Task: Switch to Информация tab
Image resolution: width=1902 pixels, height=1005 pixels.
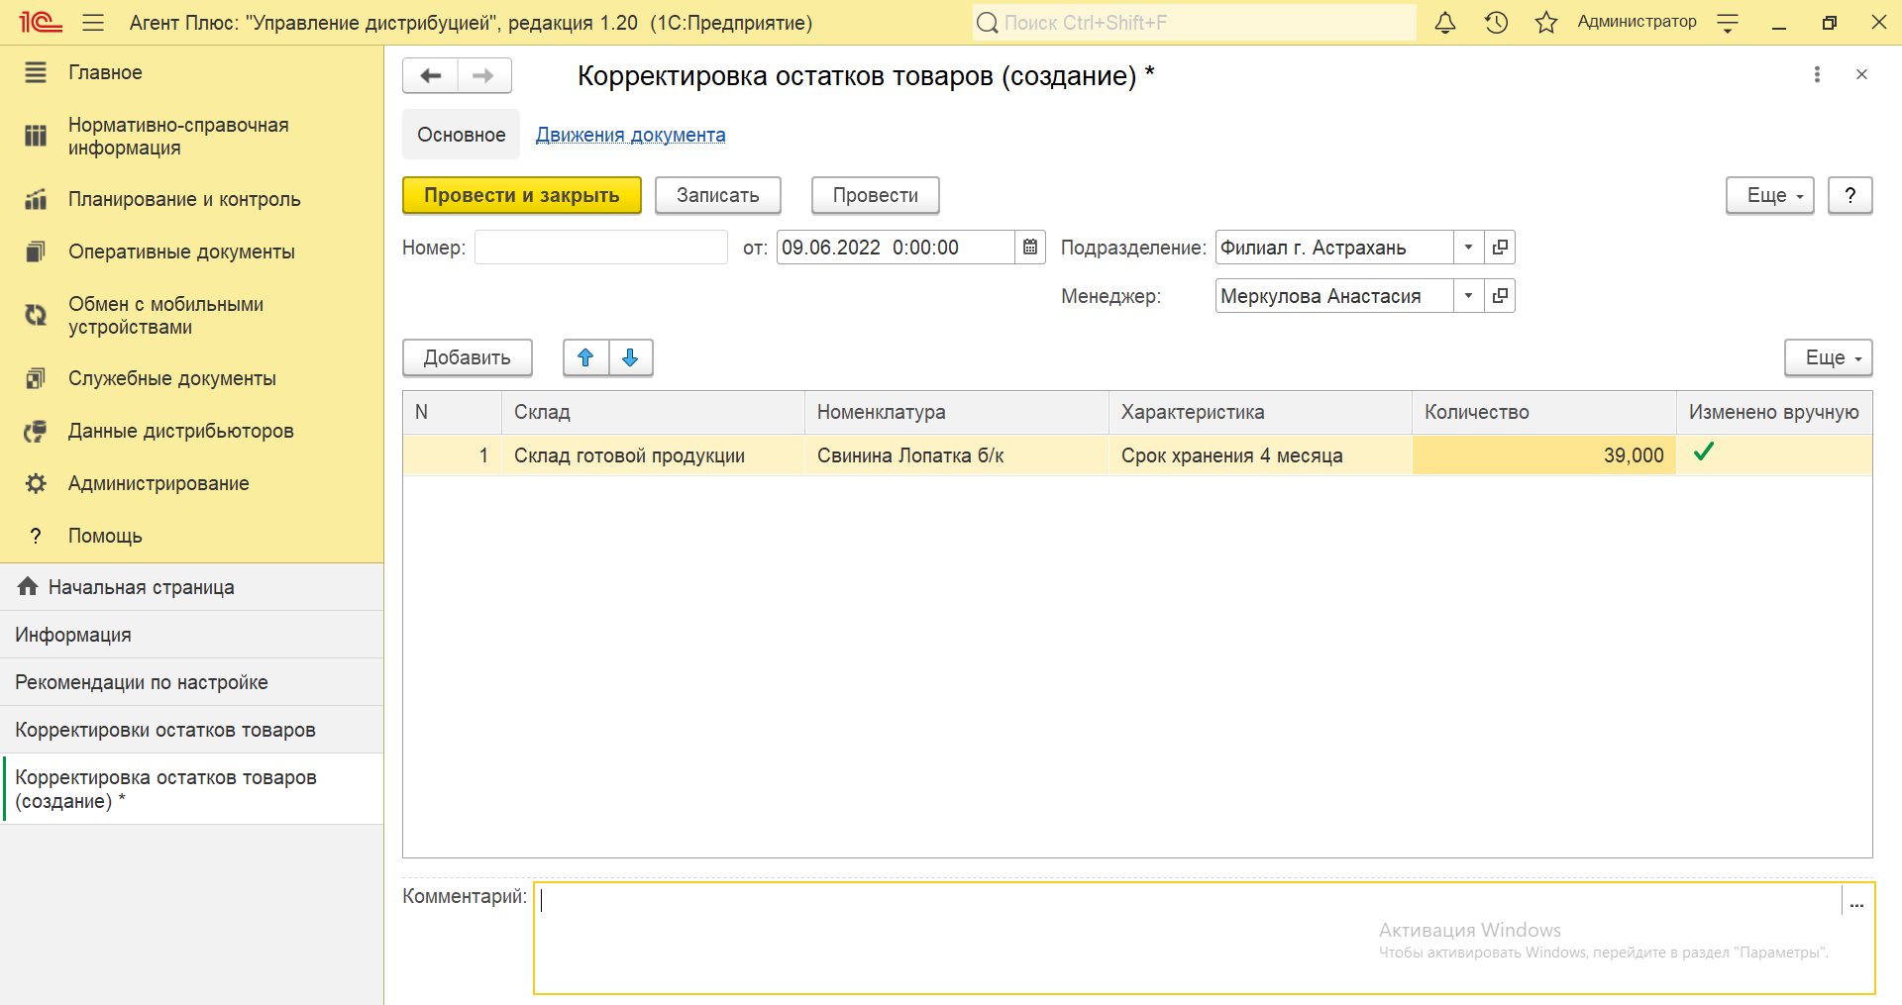Action: [x=191, y=635]
